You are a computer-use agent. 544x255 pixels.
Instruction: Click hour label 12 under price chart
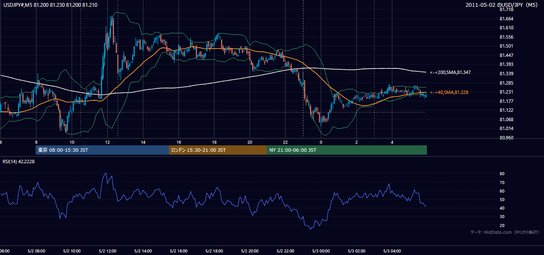click(x=108, y=142)
